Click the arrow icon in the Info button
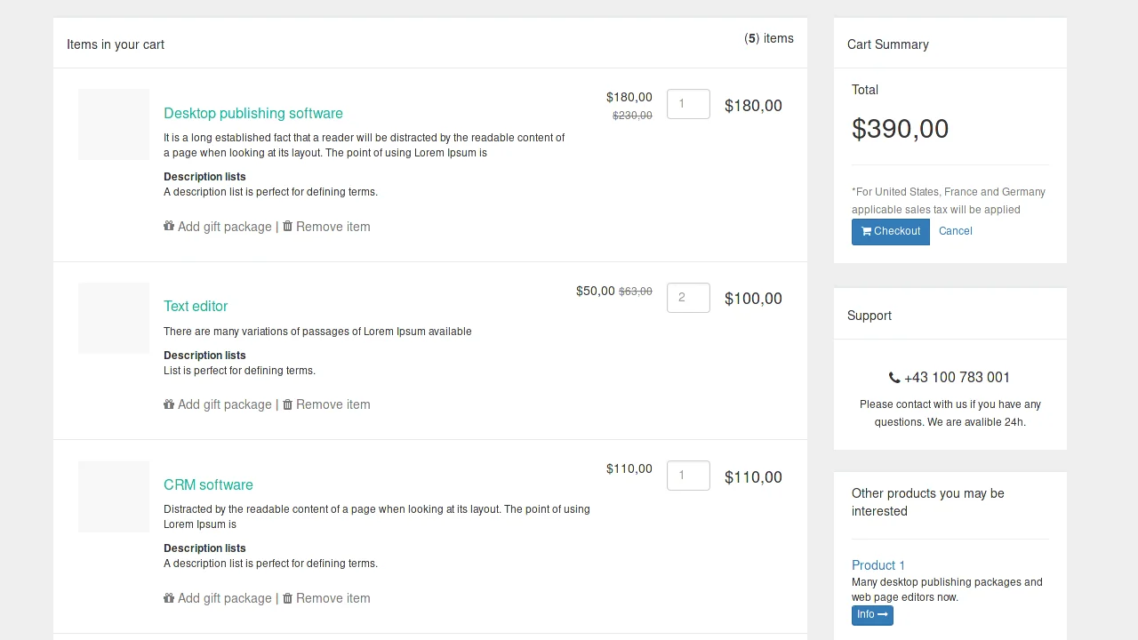 tap(881, 614)
